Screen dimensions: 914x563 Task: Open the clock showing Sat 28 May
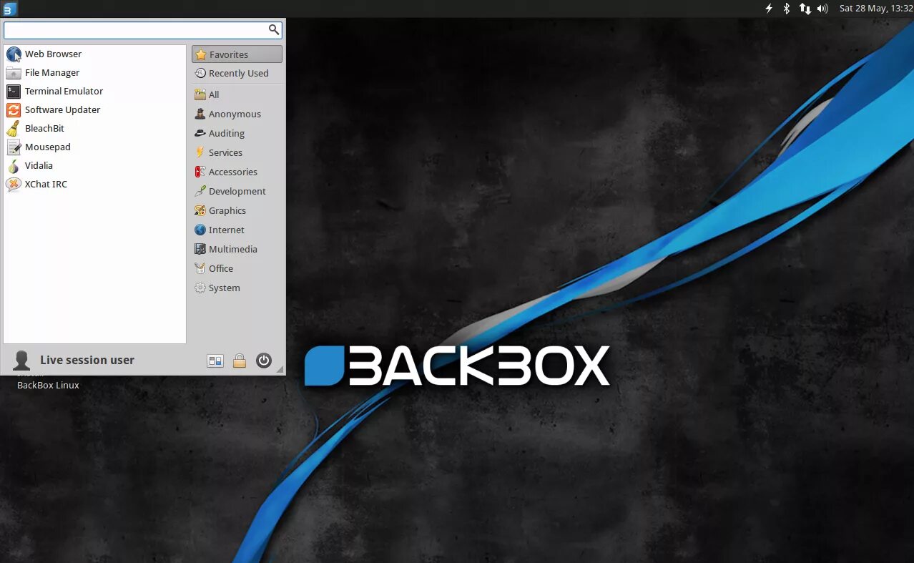[876, 9]
